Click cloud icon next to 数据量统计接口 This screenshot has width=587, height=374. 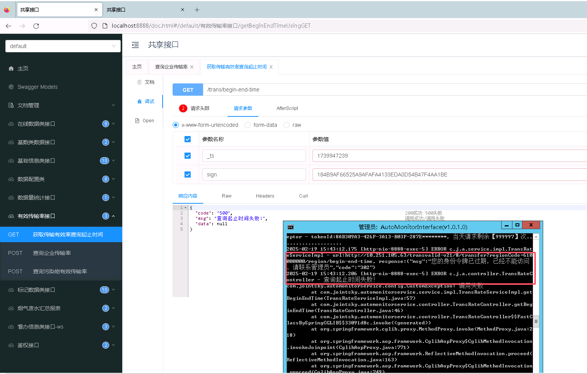click(11, 198)
